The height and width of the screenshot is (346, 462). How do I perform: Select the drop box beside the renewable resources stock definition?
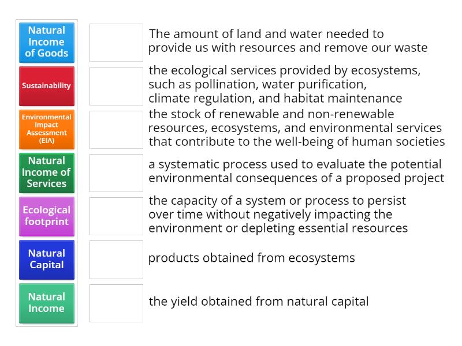tap(115, 129)
